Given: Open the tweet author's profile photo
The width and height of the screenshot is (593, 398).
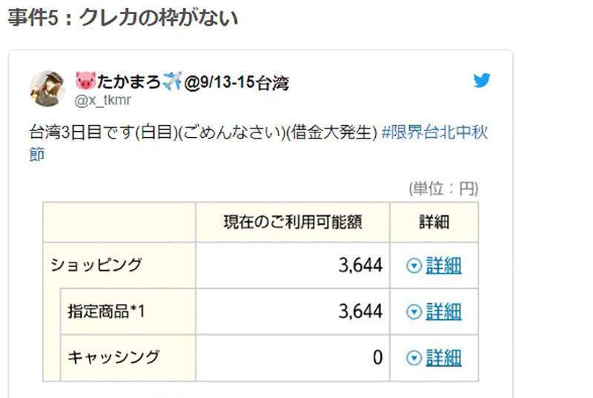Looking at the screenshot, I should click(47, 89).
